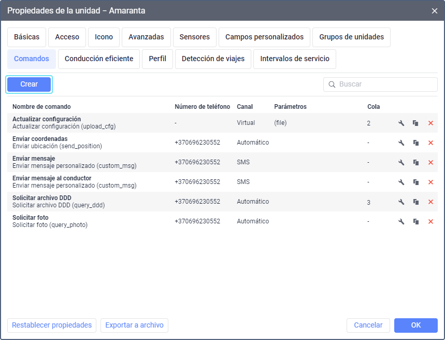Duplicate the Solicitar archivo DDD command
This screenshot has height=340, width=445.
click(416, 202)
